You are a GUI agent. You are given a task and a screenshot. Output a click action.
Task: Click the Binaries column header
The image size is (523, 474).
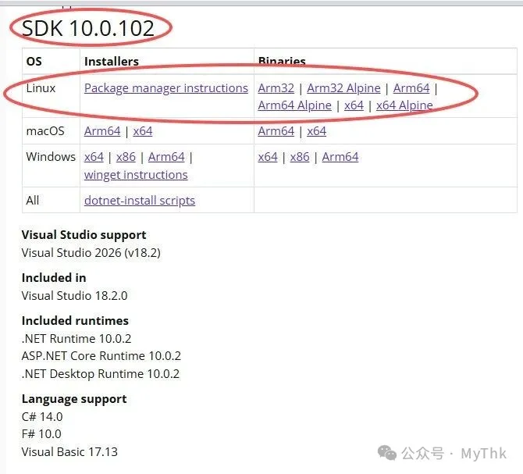[x=282, y=62]
